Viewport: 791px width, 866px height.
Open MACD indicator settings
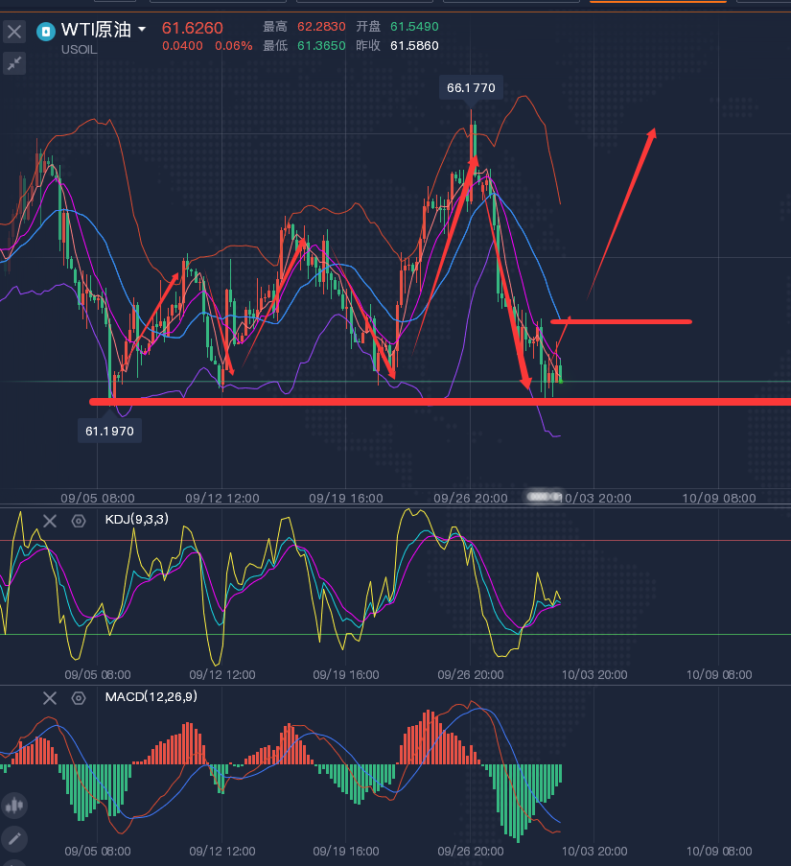[79, 698]
